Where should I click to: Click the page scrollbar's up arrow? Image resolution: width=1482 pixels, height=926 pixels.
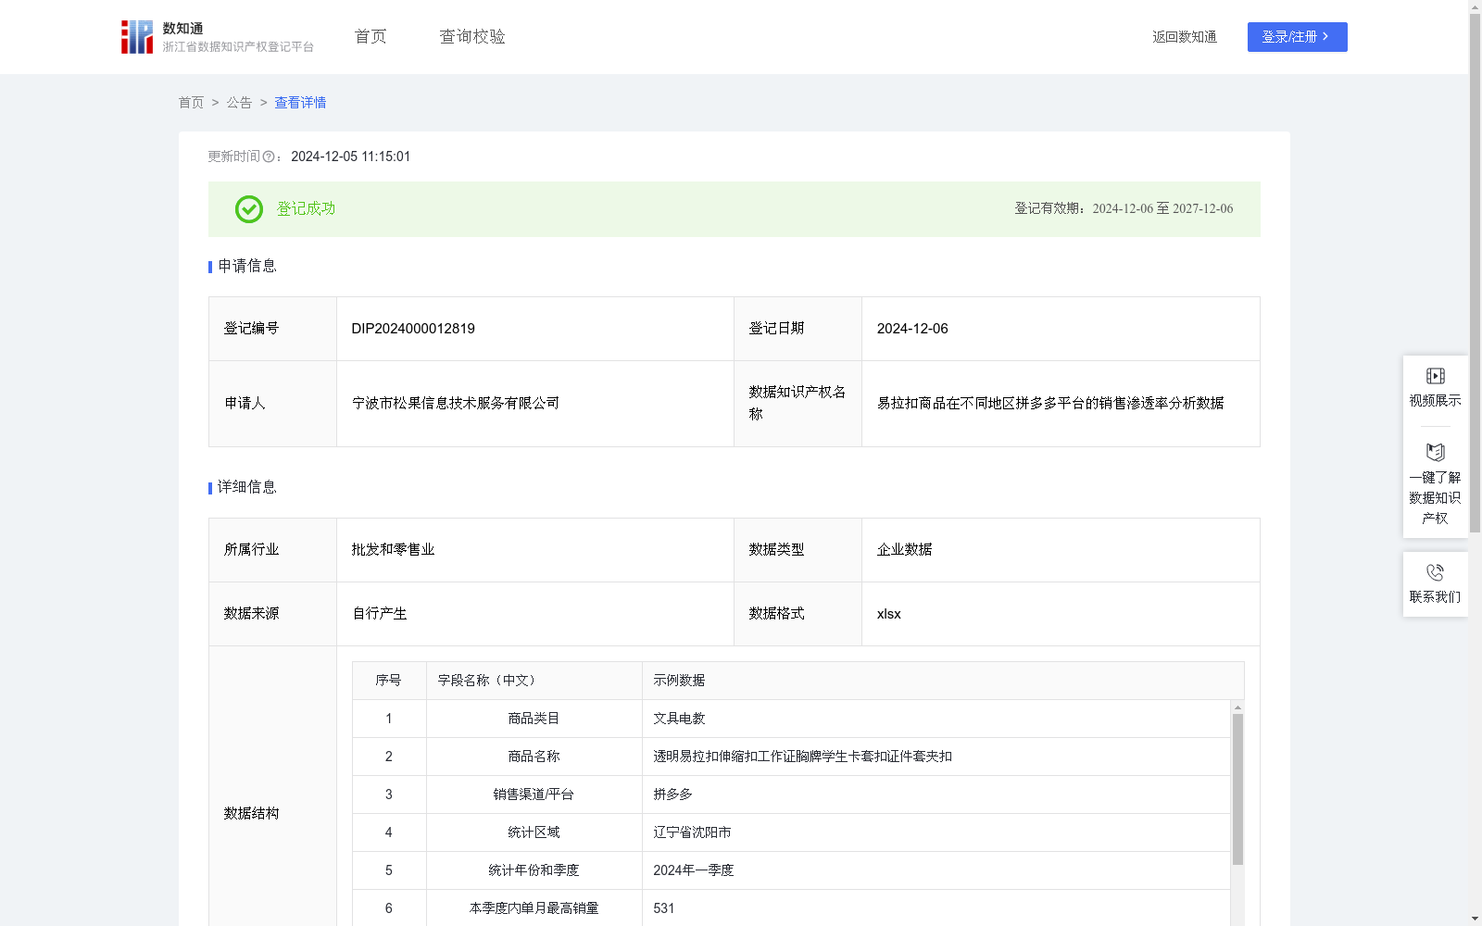pyautogui.click(x=1475, y=6)
